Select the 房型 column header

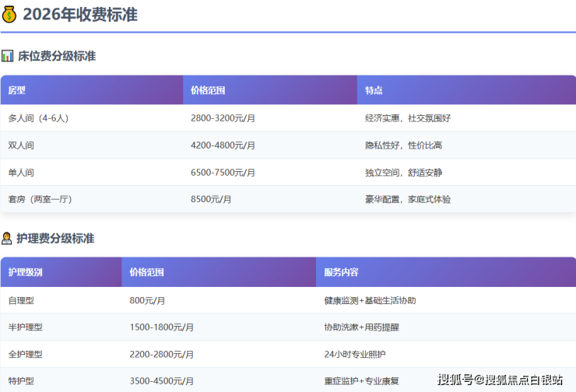click(x=17, y=90)
